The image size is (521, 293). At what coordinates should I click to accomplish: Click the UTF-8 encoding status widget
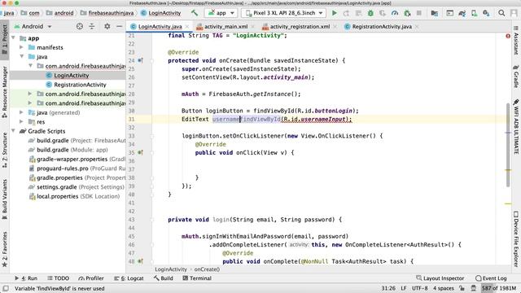pyautogui.click(x=420, y=288)
